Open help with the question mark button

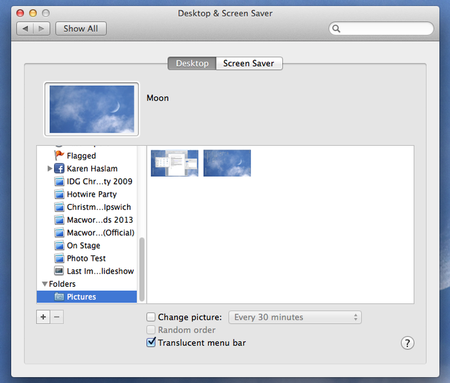point(407,343)
